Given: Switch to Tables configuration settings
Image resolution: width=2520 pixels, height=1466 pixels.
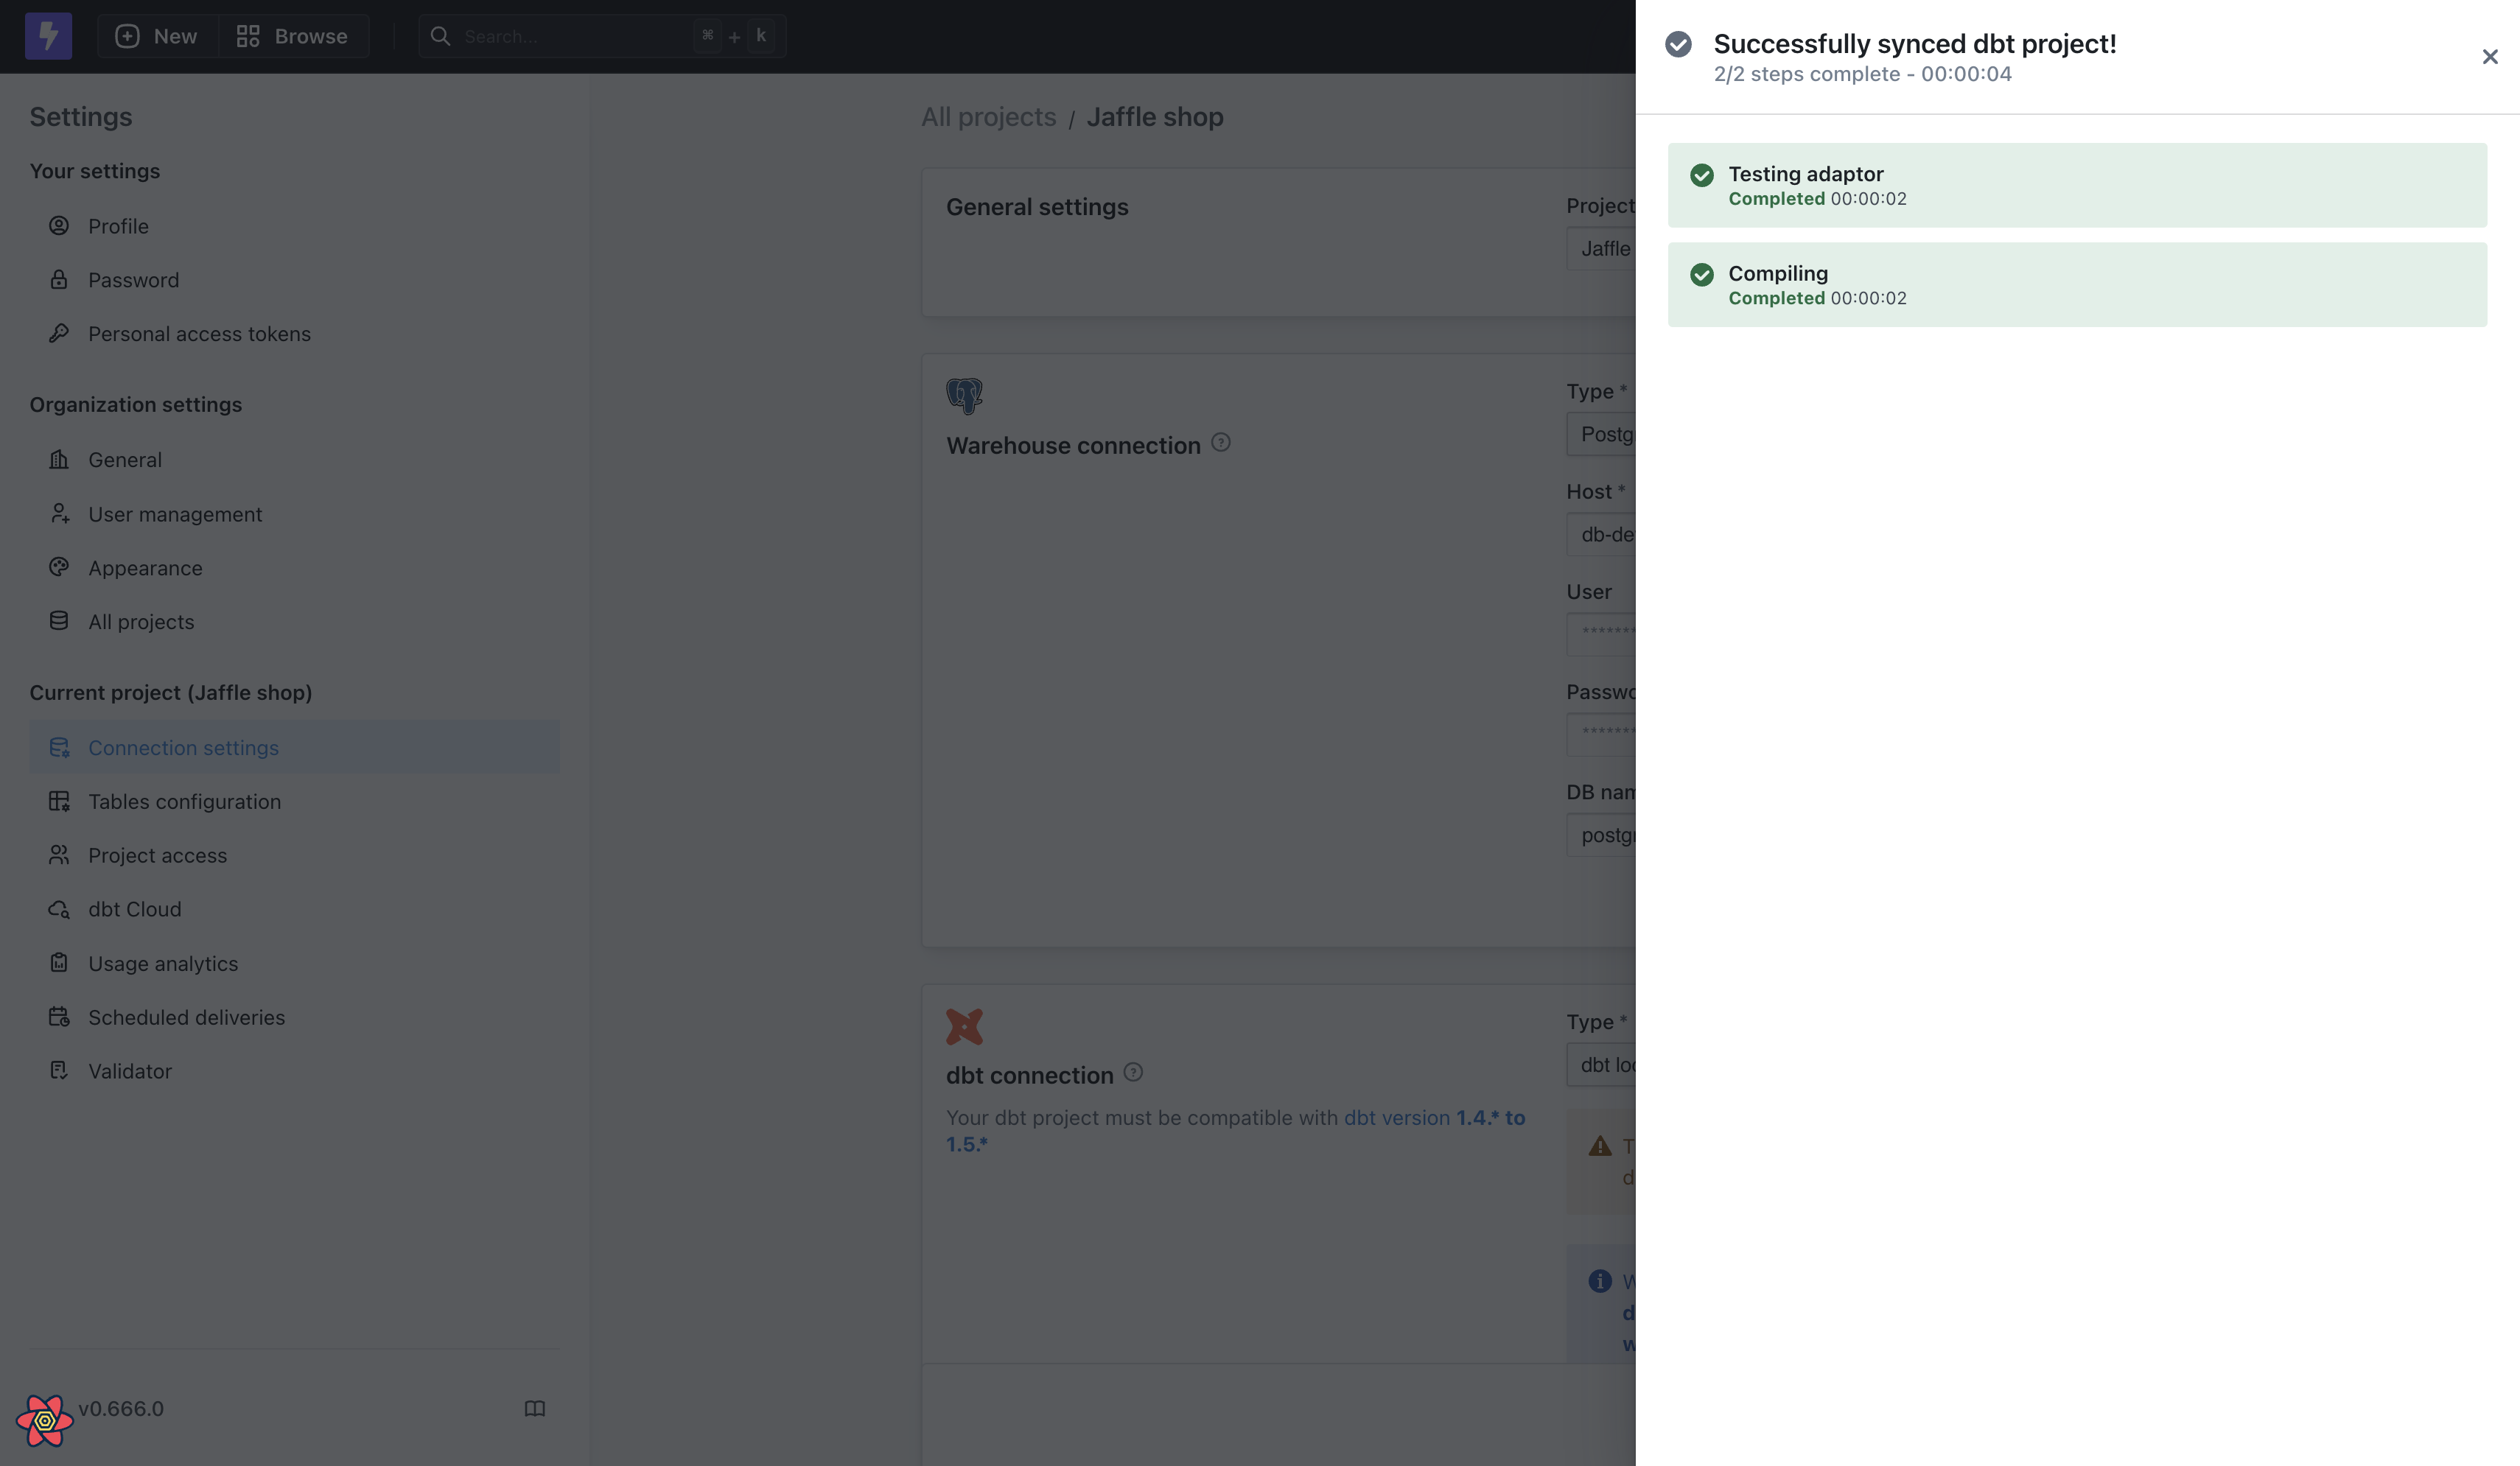Looking at the screenshot, I should [x=184, y=801].
